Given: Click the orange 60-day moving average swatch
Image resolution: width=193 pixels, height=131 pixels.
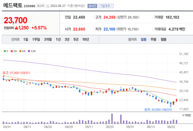Looking at the screenshot, I should coord(20,51).
